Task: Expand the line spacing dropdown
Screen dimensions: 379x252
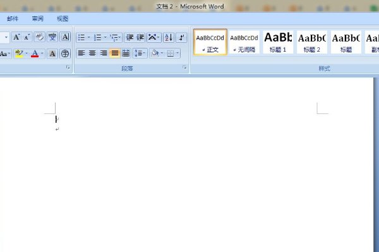Action: [145, 54]
